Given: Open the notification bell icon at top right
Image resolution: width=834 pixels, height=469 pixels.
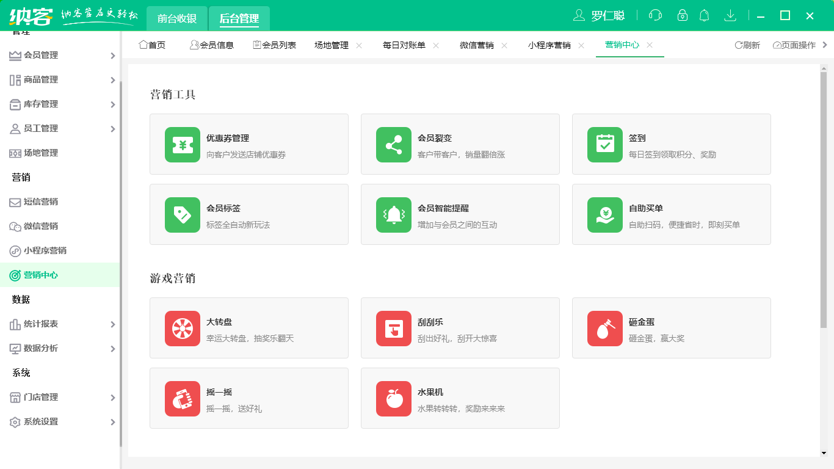Looking at the screenshot, I should point(704,15).
